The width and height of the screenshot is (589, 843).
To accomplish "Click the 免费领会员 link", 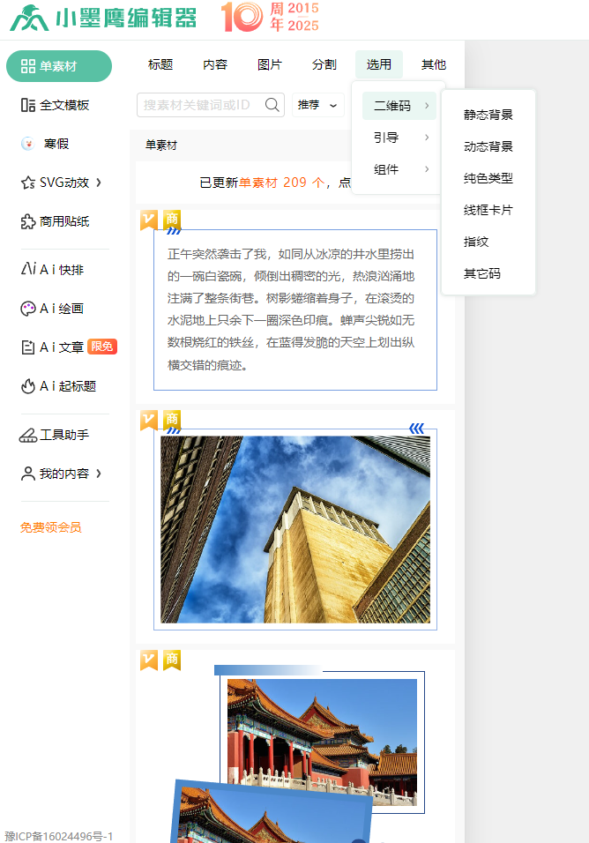I will [x=50, y=527].
